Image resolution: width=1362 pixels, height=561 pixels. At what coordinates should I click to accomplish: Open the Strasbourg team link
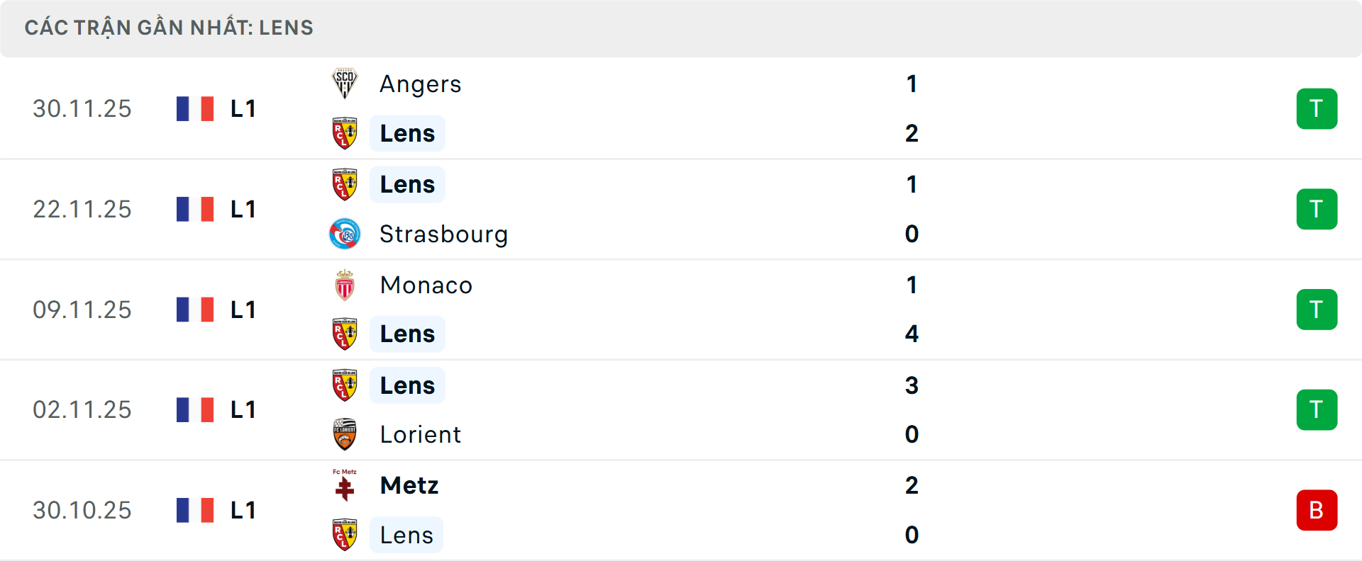443,234
